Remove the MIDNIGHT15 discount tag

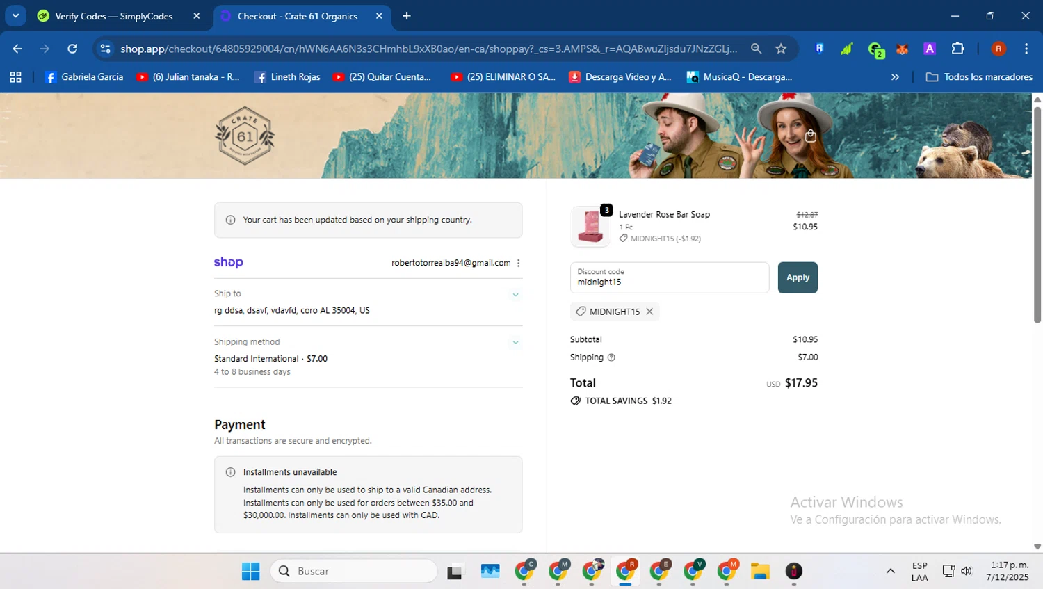tap(649, 312)
